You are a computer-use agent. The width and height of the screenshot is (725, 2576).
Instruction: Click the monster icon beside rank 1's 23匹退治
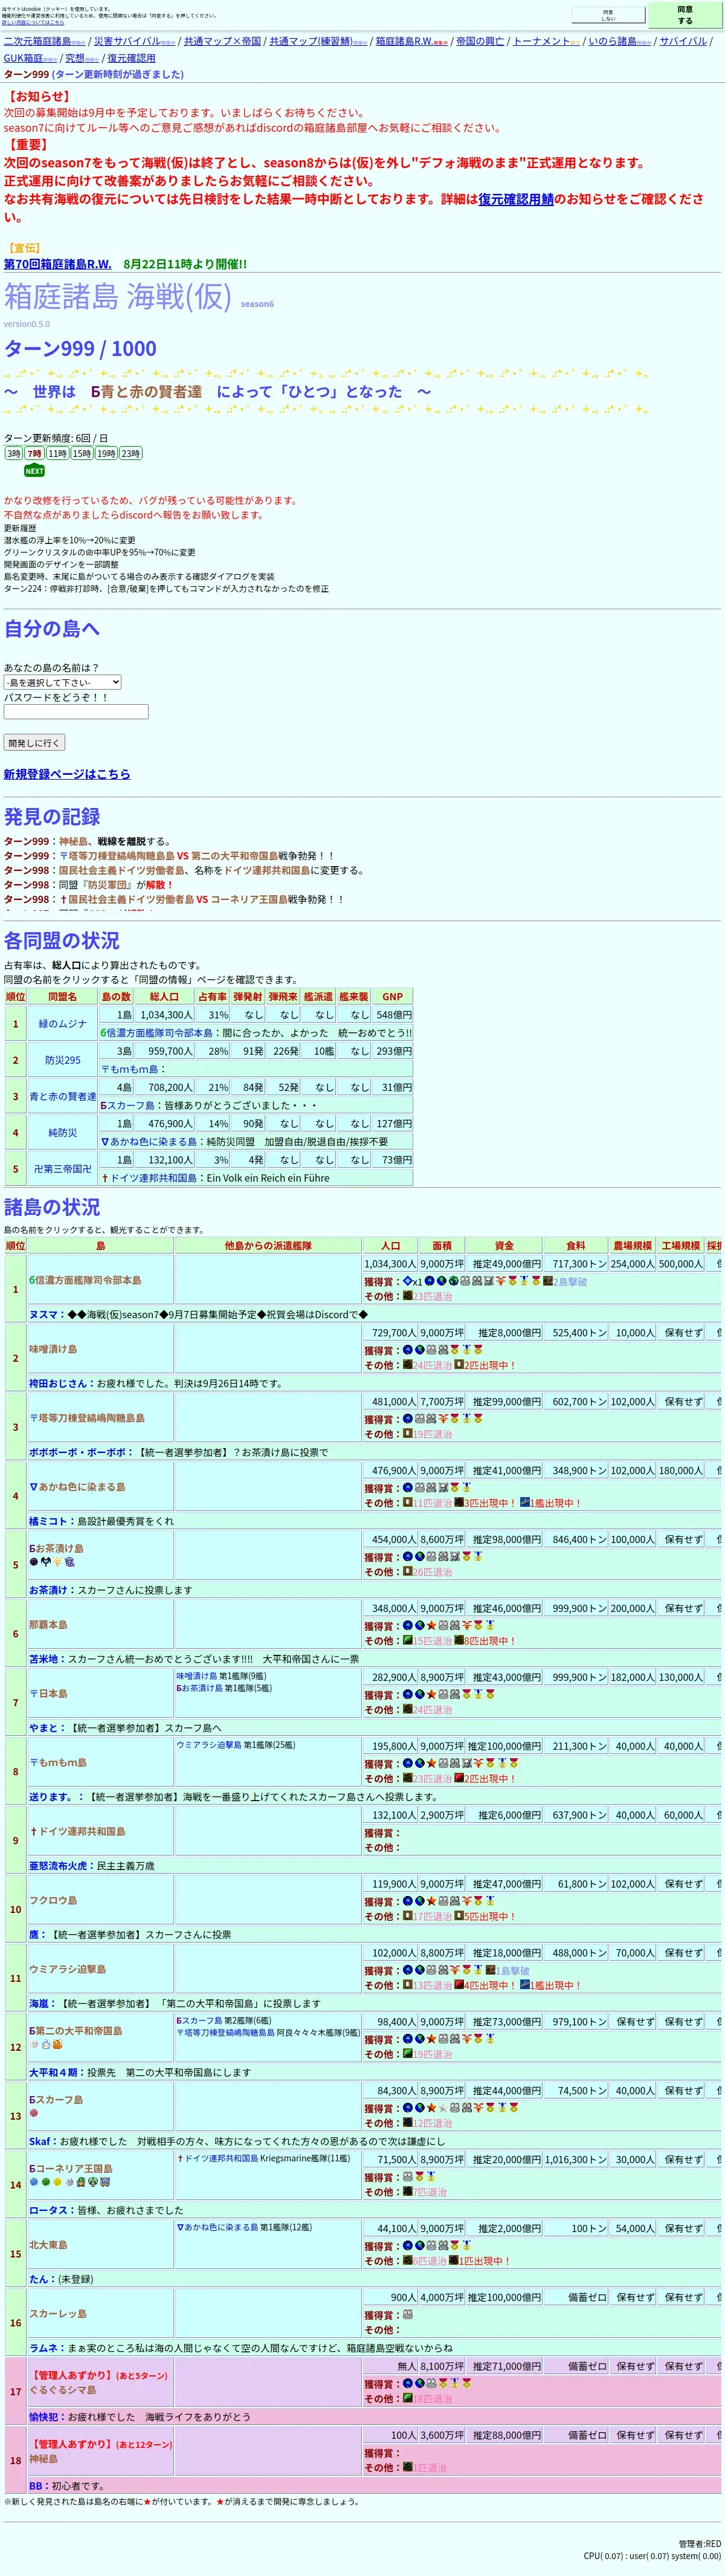[x=407, y=1296]
